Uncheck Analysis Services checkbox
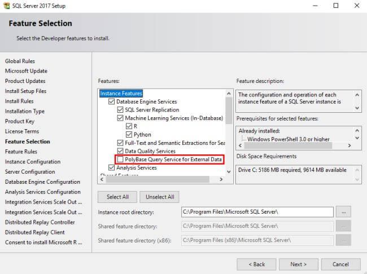This screenshot has width=367, height=274. coord(111,167)
